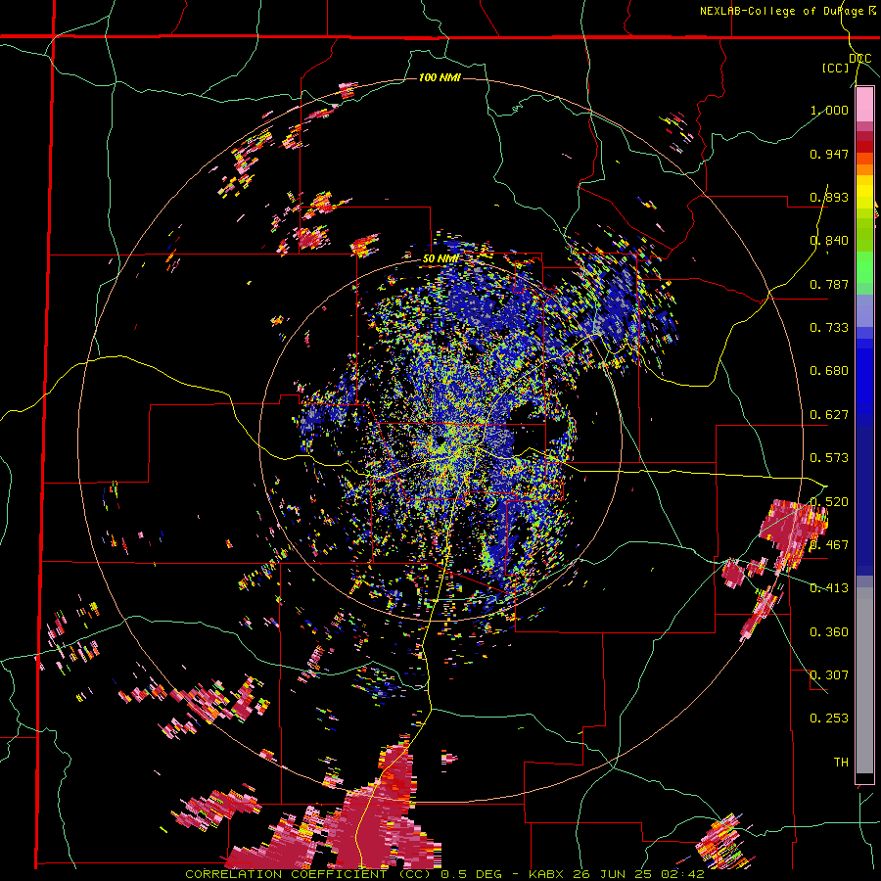Select the 1.000 value on the scale
881x881 pixels.
(x=829, y=110)
